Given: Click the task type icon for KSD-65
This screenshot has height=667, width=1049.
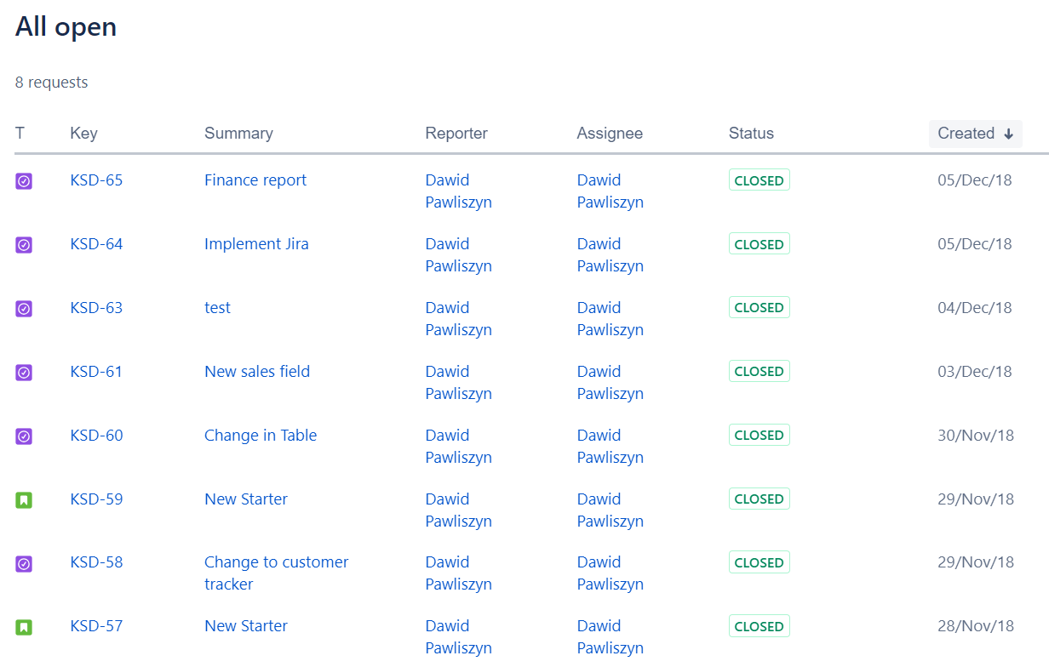Looking at the screenshot, I should (x=24, y=180).
